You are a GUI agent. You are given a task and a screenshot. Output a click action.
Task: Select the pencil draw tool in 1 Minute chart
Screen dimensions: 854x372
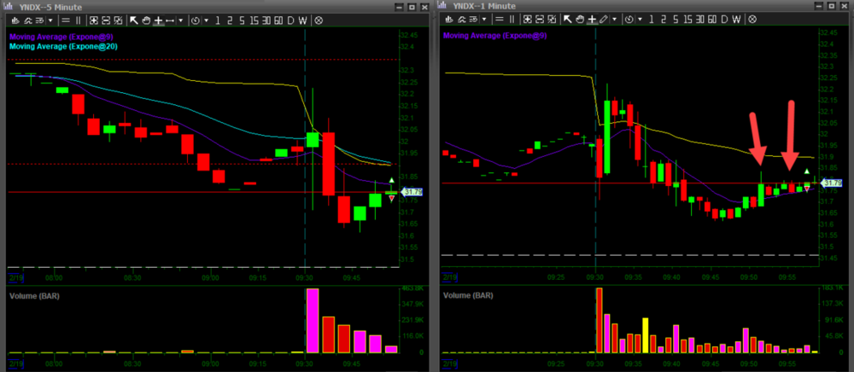604,19
